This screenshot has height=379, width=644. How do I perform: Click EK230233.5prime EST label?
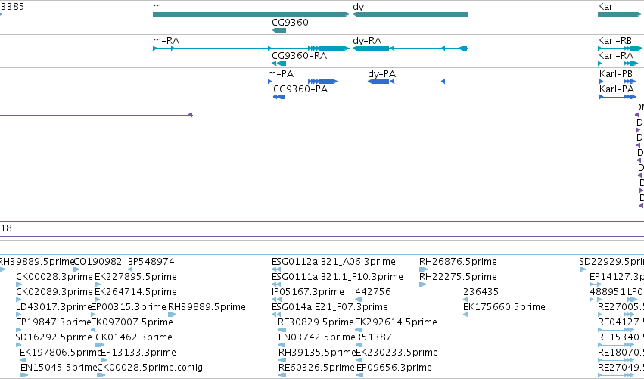(397, 353)
